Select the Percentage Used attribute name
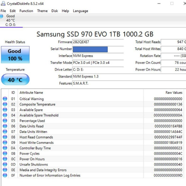Image resolution: width=186 pixels, height=186 pixels. (x=32, y=121)
